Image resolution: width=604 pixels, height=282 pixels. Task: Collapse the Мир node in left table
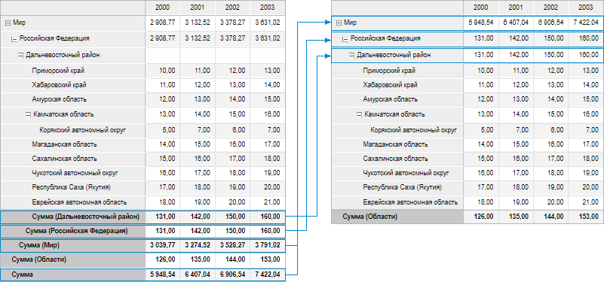(8, 23)
